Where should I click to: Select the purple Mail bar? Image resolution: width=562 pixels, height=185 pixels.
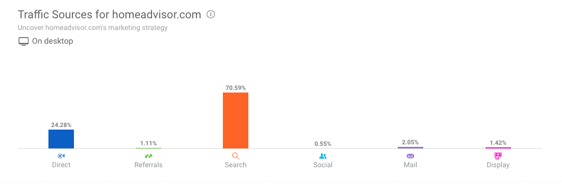[x=411, y=147]
